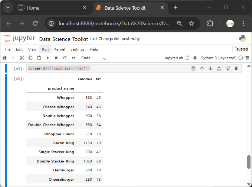The height and width of the screenshot is (187, 252).
Task: Click the Last Checkpoint: yesterday text
Action: [x=115, y=39]
